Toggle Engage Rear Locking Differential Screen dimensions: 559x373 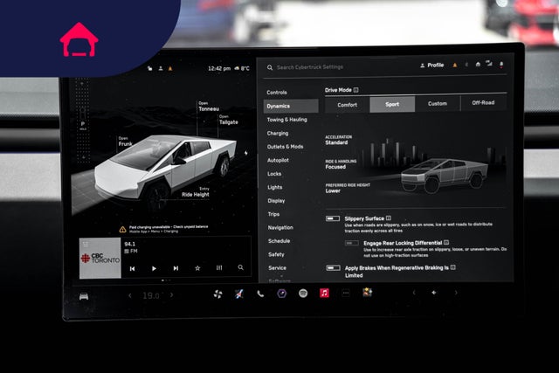tap(351, 243)
